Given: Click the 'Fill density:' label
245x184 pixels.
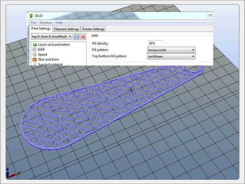Looking at the screenshot, I should (x=100, y=44).
